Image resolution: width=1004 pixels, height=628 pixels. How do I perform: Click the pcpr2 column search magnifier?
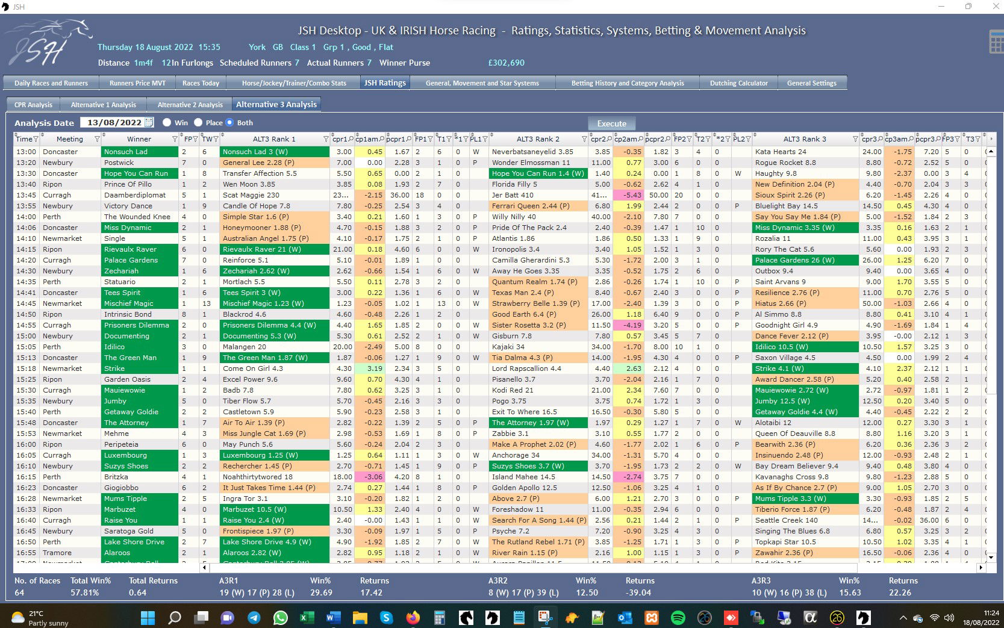[669, 139]
